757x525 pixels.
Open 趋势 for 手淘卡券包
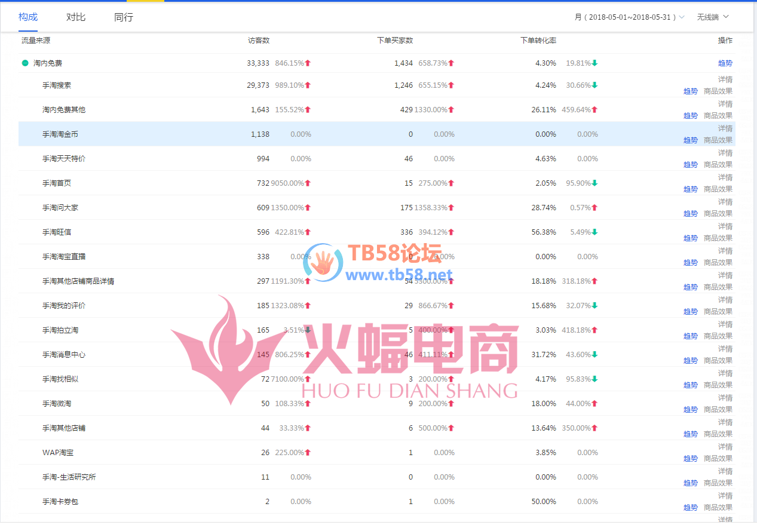tap(691, 508)
